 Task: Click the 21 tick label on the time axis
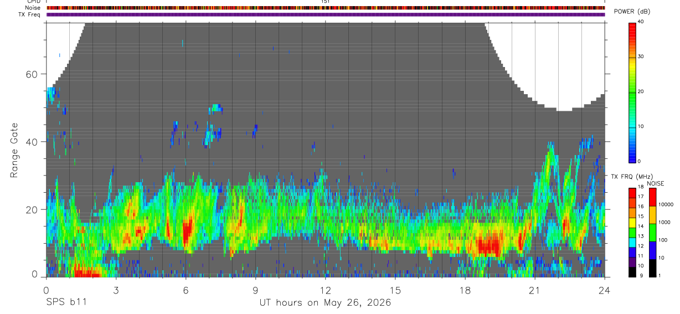click(534, 290)
